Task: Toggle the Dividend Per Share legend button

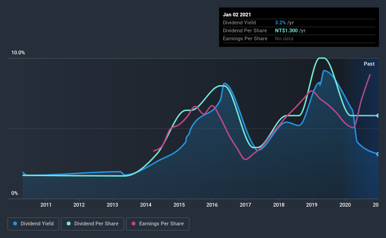Action: [93, 224]
